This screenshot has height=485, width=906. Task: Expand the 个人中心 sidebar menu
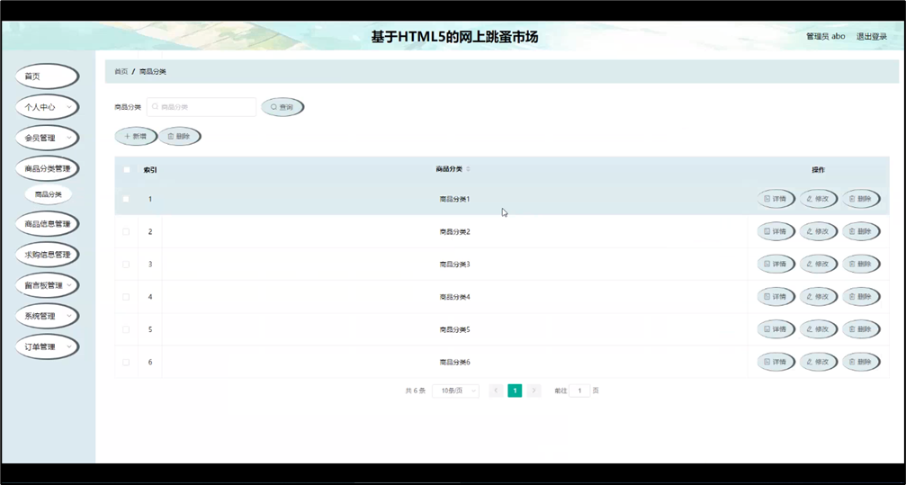coord(47,107)
